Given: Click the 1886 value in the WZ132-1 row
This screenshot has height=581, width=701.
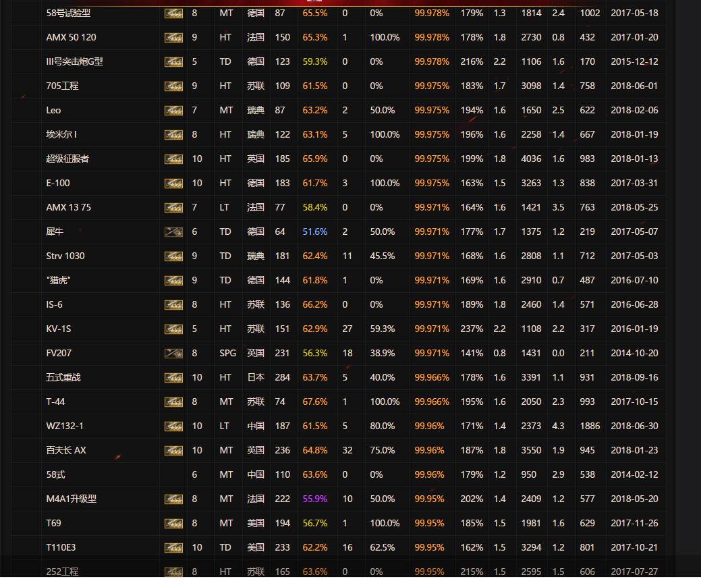Looking at the screenshot, I should 590,426.
